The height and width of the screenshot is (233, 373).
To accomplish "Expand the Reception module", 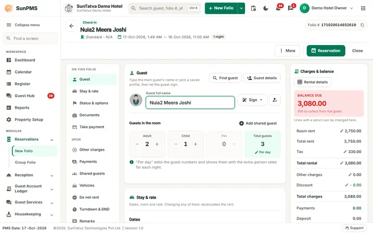I will click(x=52, y=176).
